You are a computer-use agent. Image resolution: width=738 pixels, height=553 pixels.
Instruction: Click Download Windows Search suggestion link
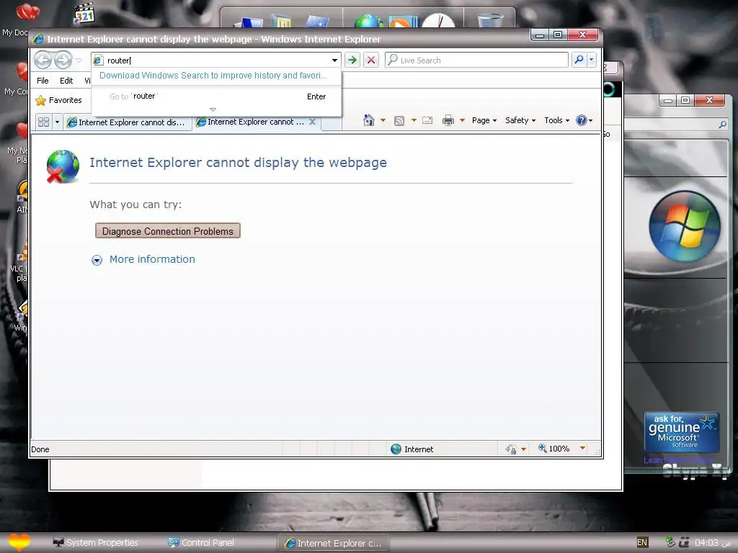click(213, 75)
